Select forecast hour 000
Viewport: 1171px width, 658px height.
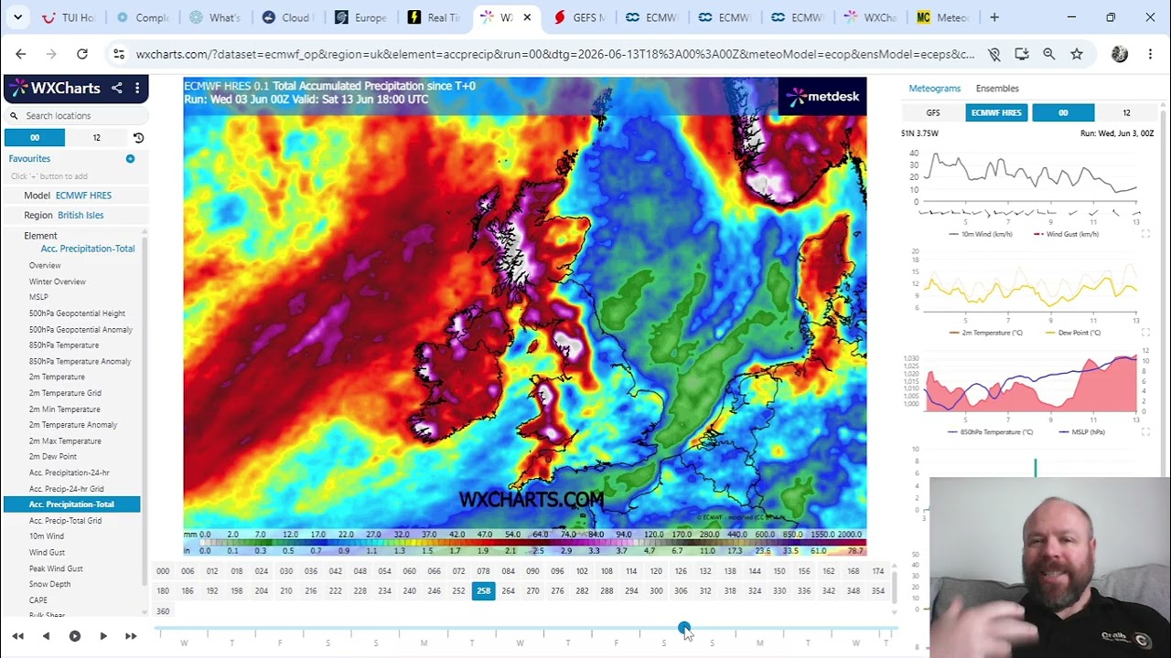pos(163,571)
